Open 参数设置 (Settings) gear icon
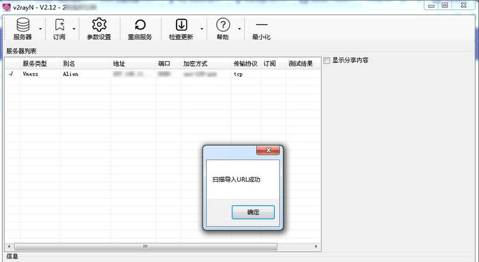 coord(99,25)
